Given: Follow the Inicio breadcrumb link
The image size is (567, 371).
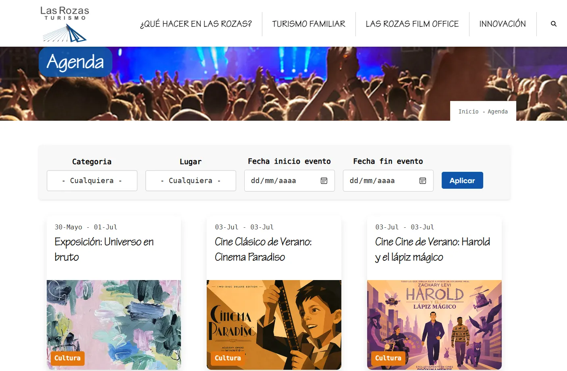Looking at the screenshot, I should 468,111.
